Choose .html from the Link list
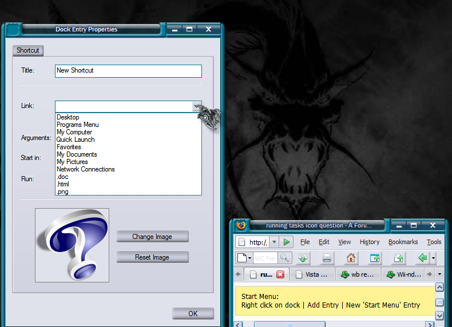The height and width of the screenshot is (327, 452). [x=128, y=185]
